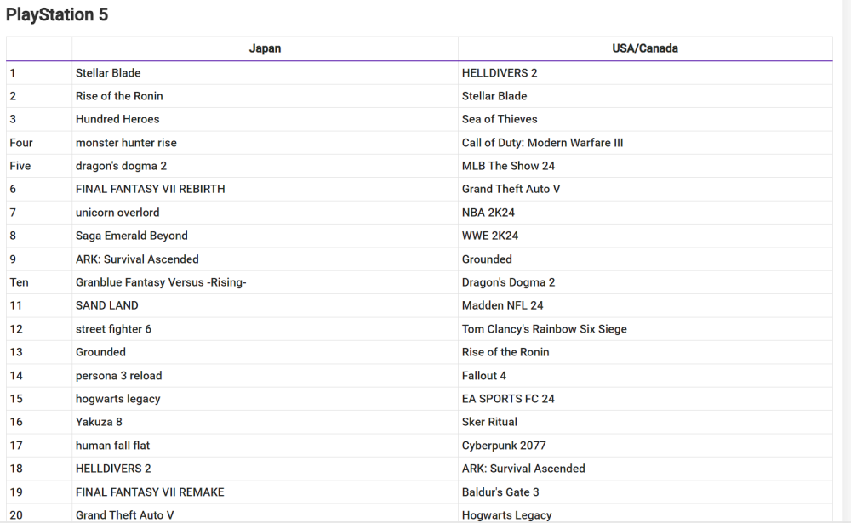
Task: Click Stellar Blade in the Japan column
Action: 108,73
